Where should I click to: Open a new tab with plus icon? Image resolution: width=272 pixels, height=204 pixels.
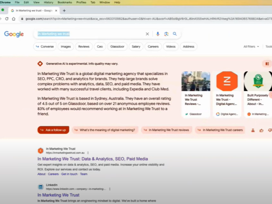click(64, 11)
